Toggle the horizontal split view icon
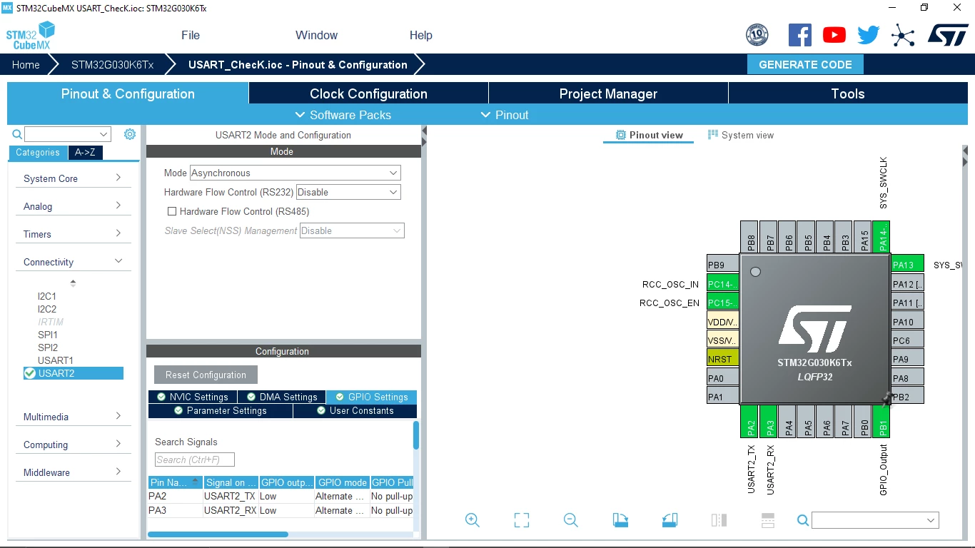The height and width of the screenshot is (548, 975). coord(768,520)
